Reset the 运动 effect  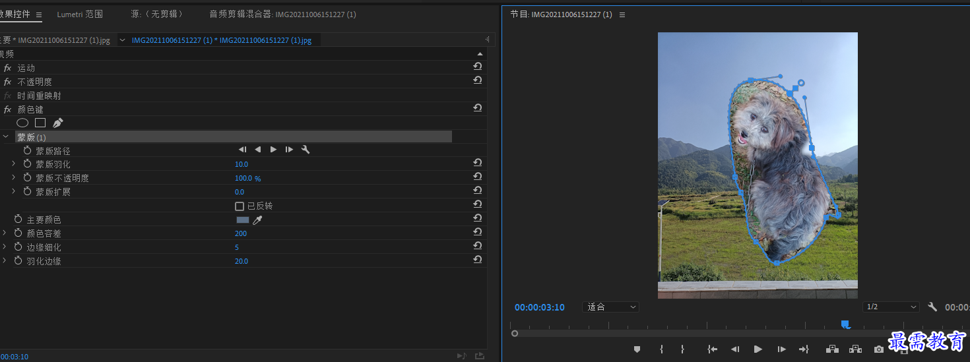coord(477,66)
